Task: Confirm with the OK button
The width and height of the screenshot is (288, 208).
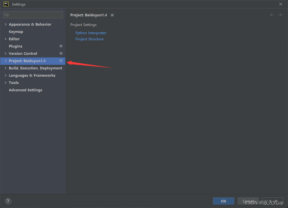Action: tap(224, 201)
